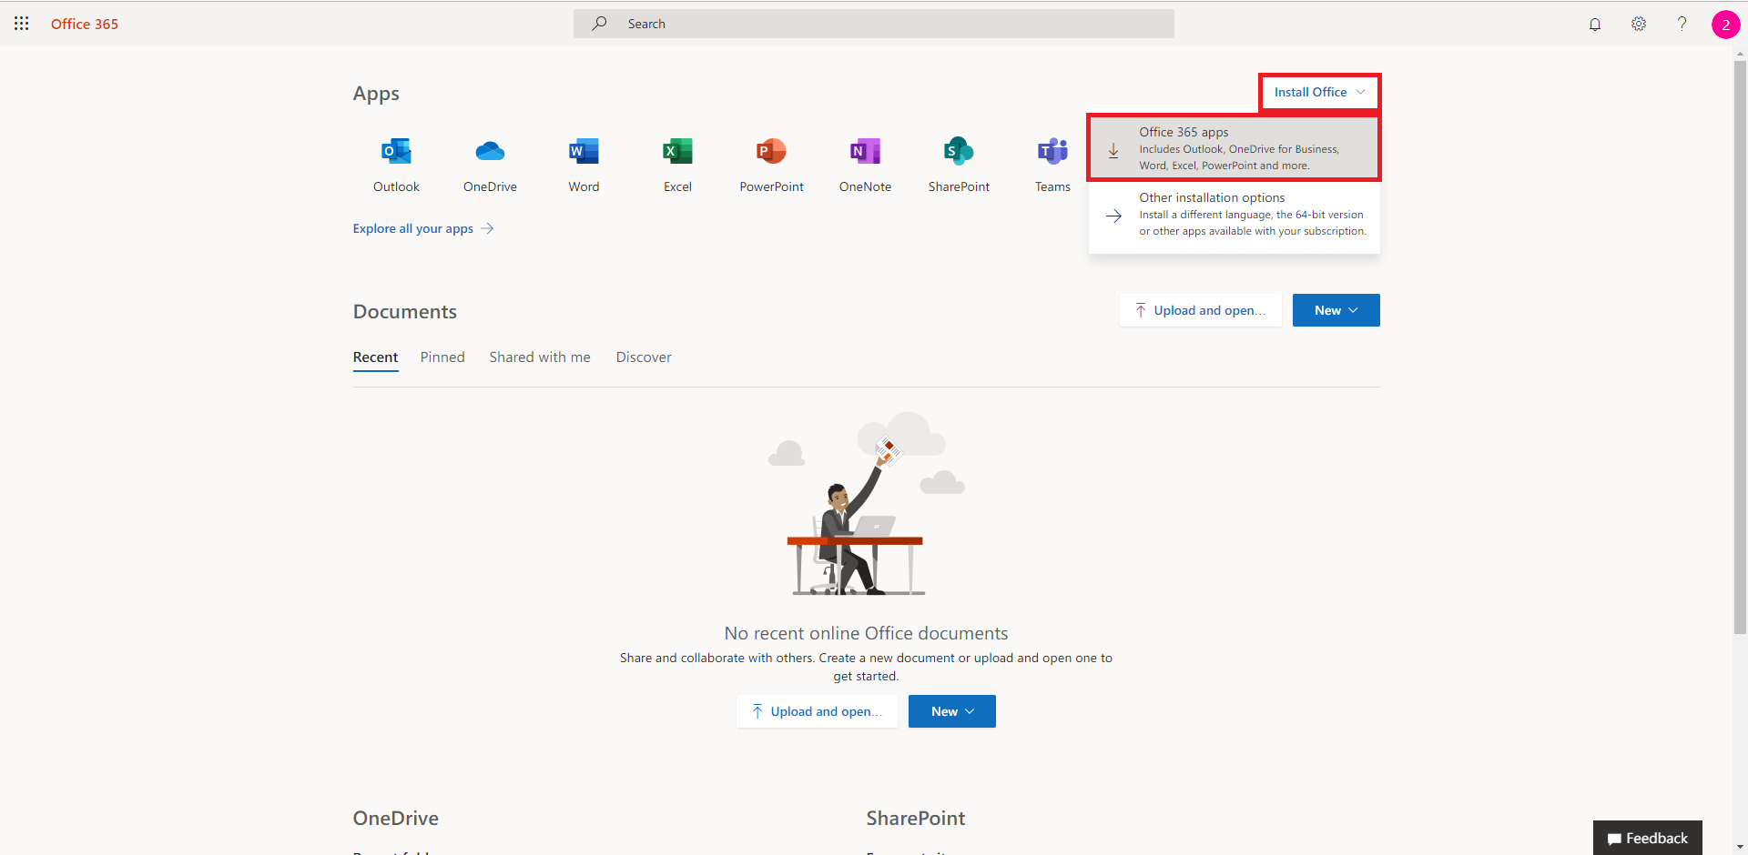Image resolution: width=1748 pixels, height=855 pixels.
Task: Launch the Excel app icon
Action: pyautogui.click(x=677, y=151)
